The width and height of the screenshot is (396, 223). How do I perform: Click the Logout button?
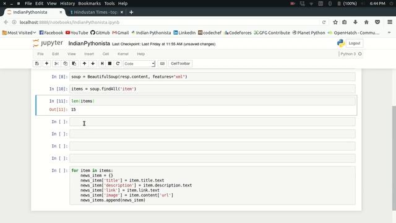coord(355,43)
